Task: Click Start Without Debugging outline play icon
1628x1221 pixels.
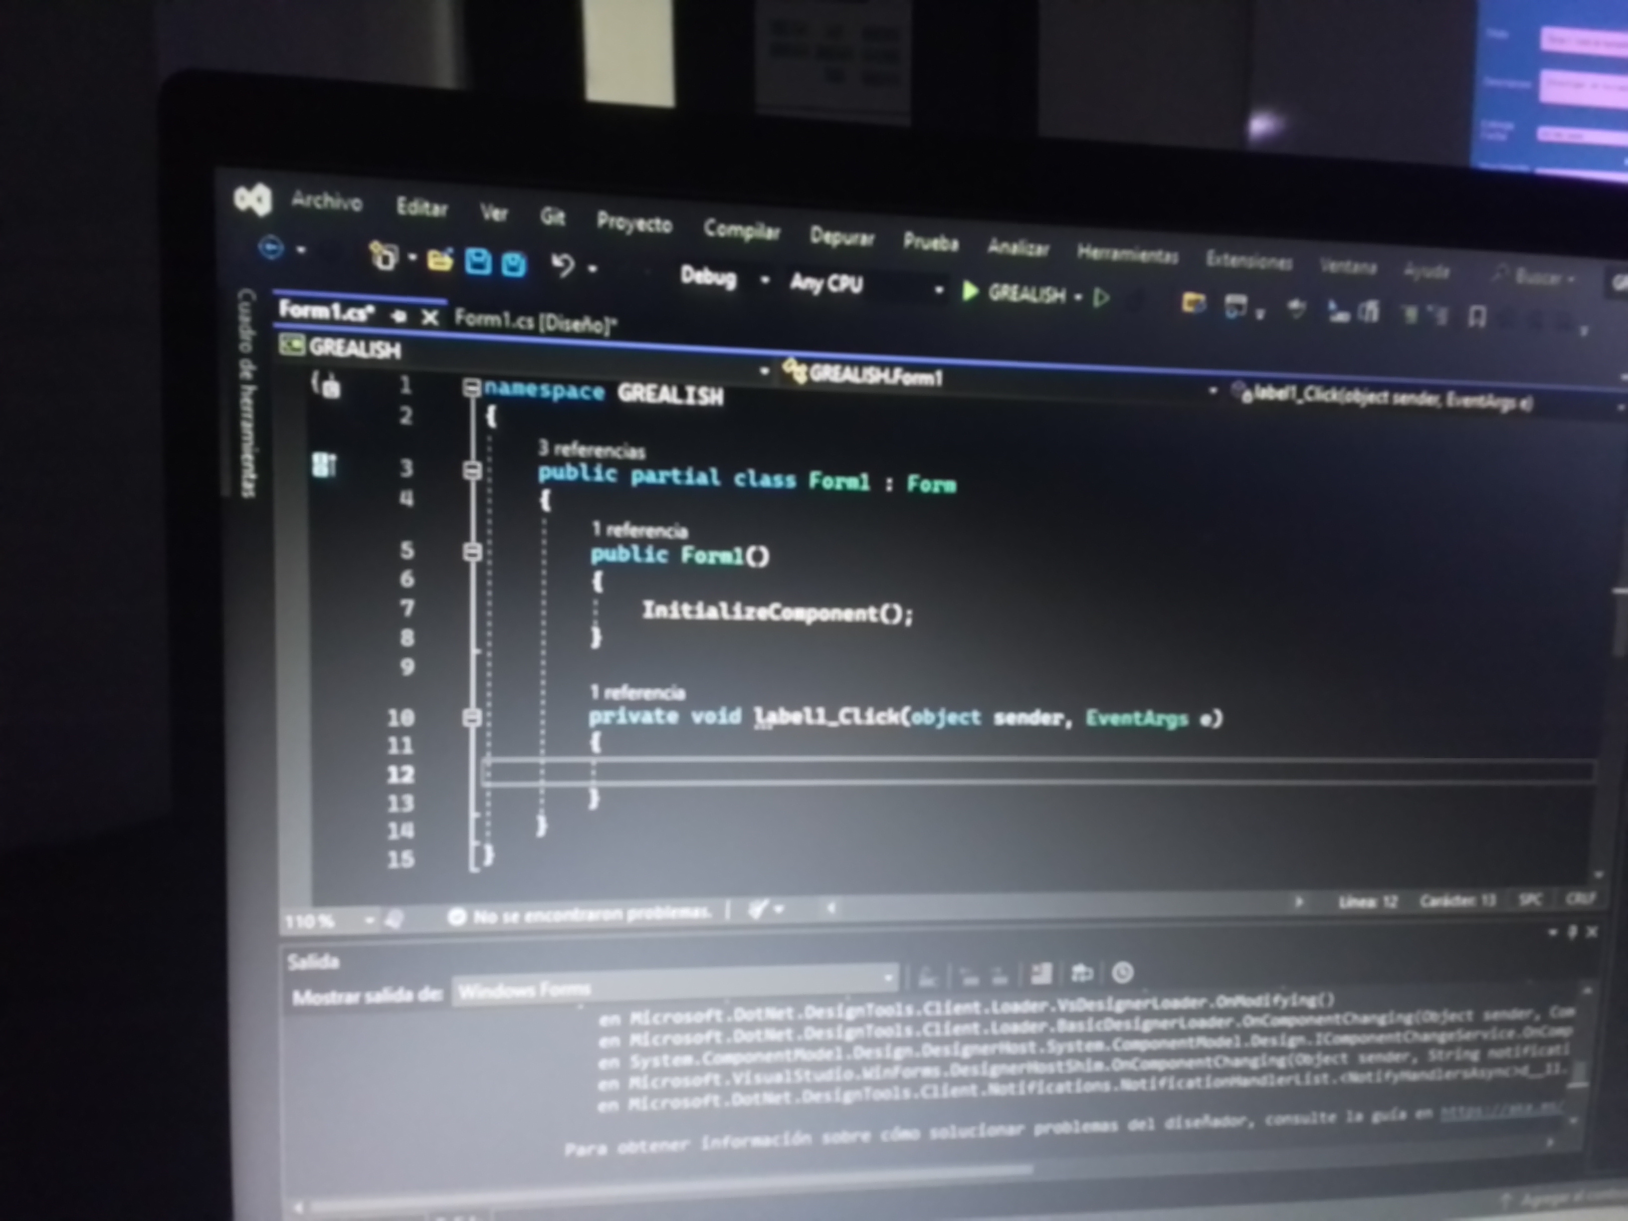Action: click(x=1102, y=298)
